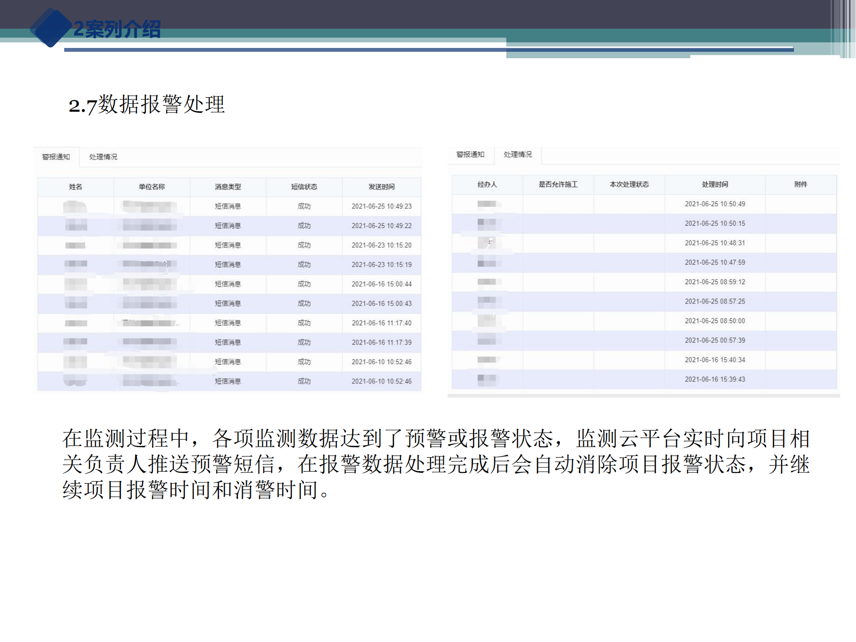This screenshot has width=856, height=642.
Task: Switch to 处理情况 tab in left table
Action: click(103, 157)
